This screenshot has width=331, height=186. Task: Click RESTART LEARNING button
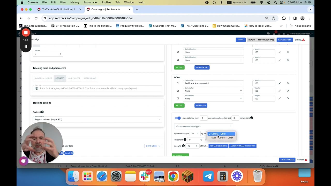[x=218, y=146]
